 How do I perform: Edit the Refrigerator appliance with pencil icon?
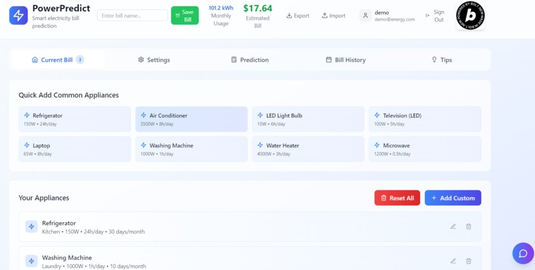(x=453, y=226)
